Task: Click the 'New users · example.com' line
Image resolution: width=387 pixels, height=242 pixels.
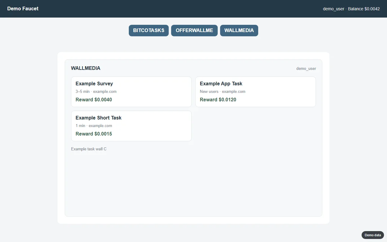Action: [x=223, y=92]
